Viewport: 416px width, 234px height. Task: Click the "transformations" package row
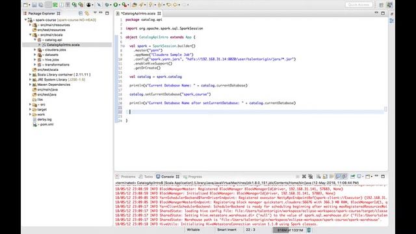pyautogui.click(x=57, y=65)
